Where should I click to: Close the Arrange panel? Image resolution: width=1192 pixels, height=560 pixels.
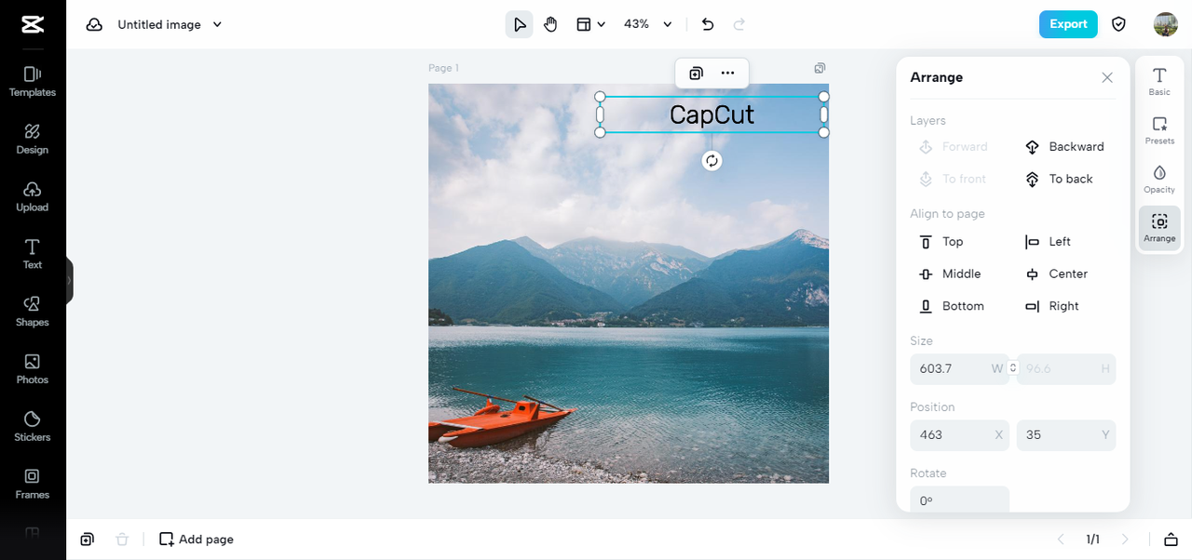[1107, 78]
